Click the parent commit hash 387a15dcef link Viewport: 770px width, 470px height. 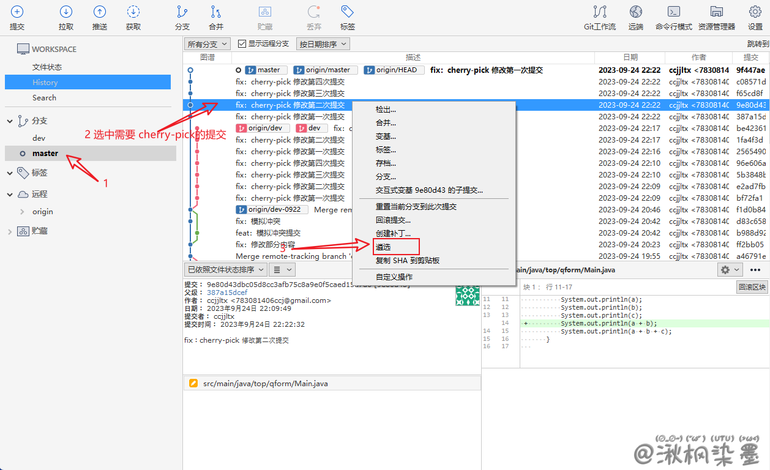227,293
